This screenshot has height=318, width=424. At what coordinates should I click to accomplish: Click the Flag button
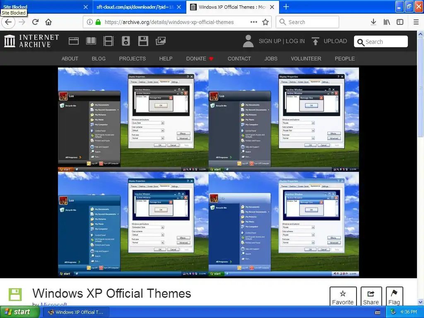click(394, 297)
